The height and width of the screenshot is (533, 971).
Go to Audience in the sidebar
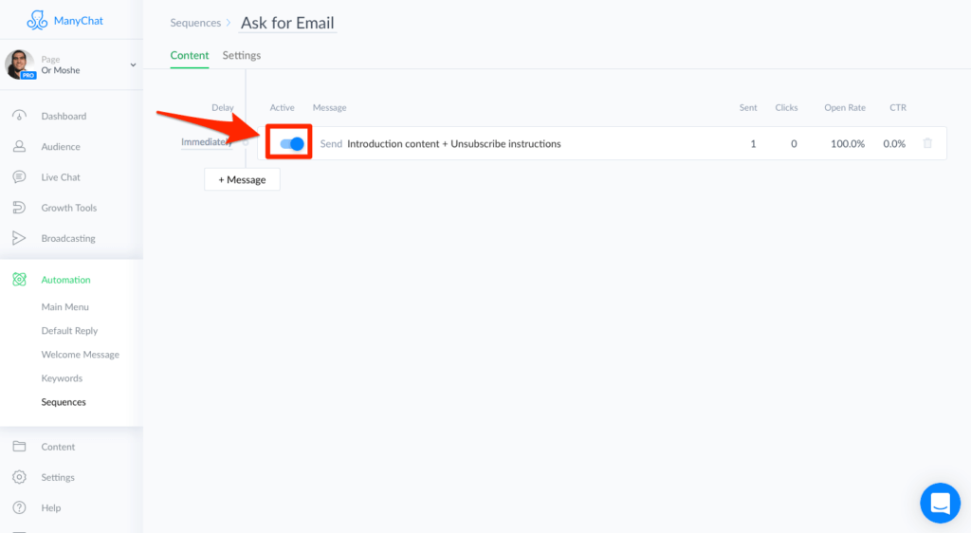click(x=61, y=147)
